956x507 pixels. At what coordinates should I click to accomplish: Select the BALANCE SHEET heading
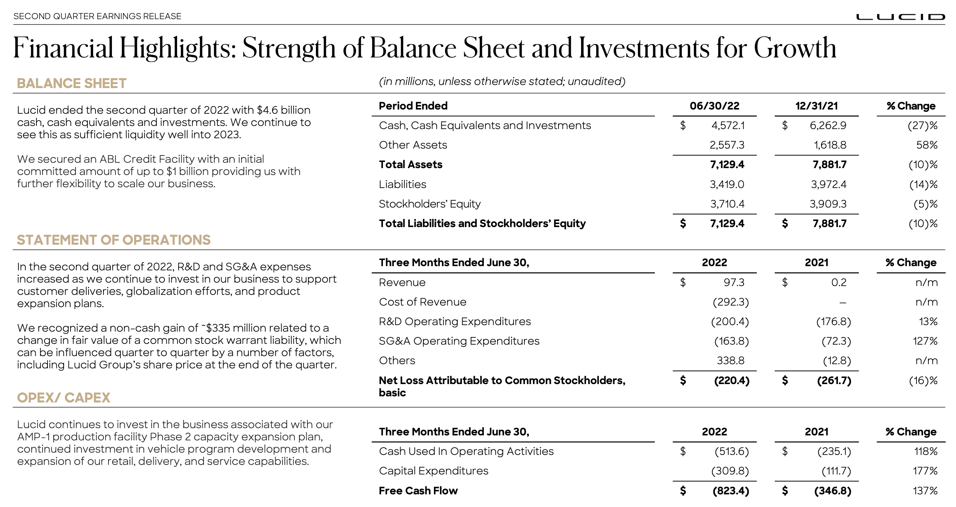tap(72, 83)
